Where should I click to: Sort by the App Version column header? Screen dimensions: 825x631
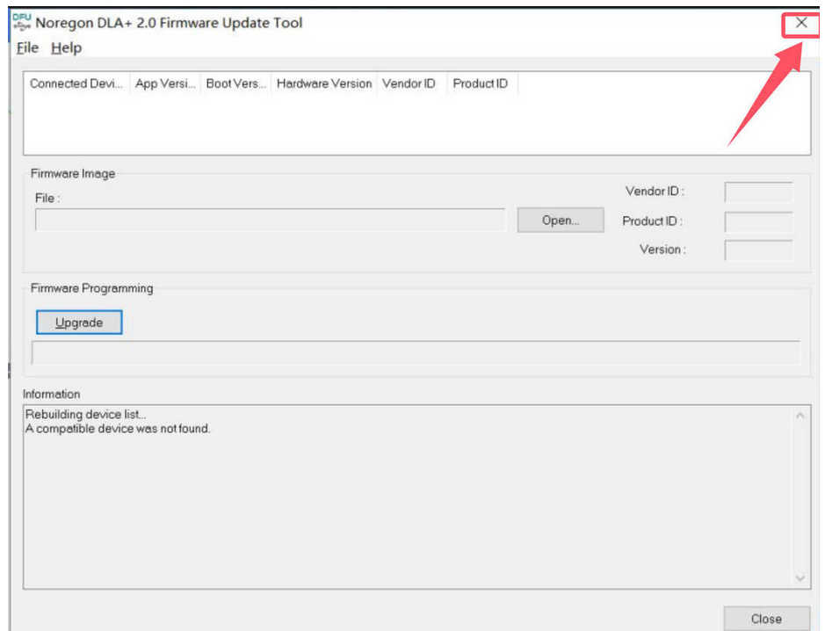[x=165, y=83]
